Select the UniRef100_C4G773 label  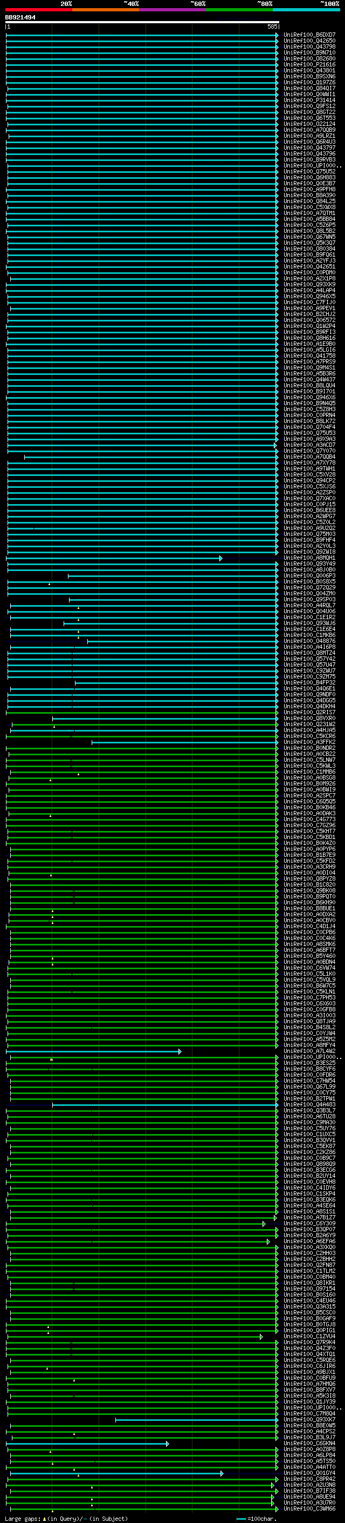(x=309, y=820)
